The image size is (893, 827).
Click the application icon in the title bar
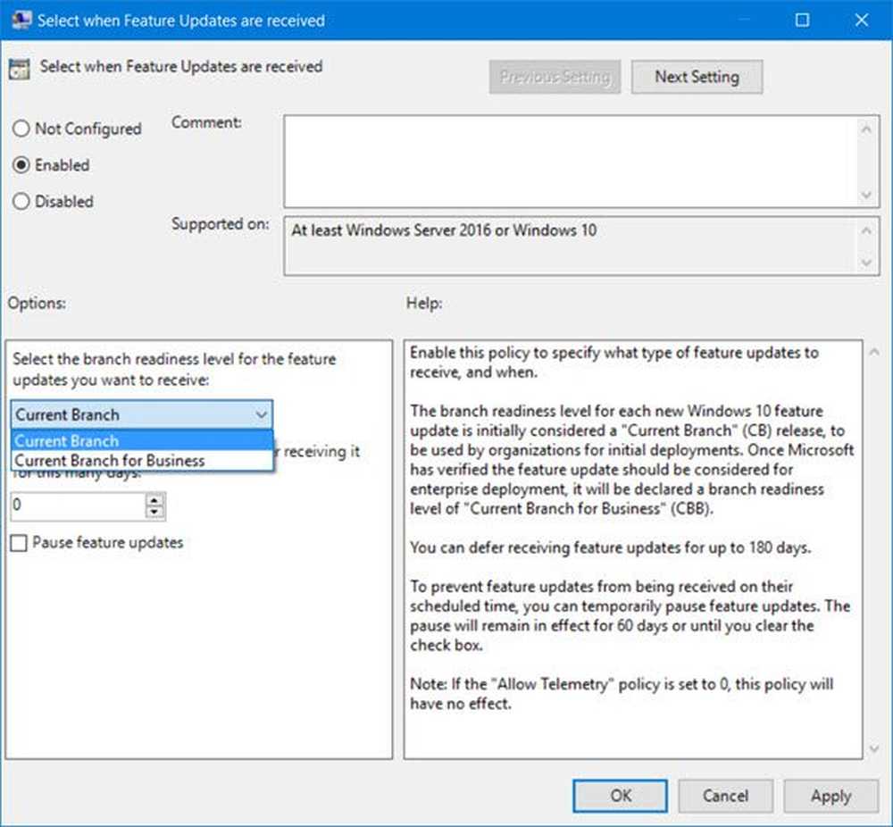21,20
